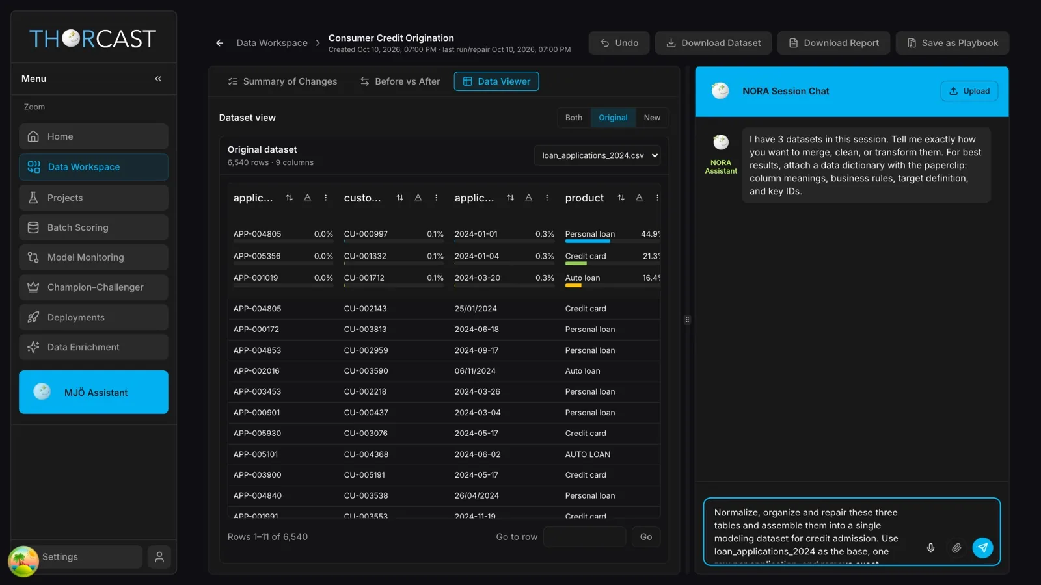Open the product column options menu
Viewport: 1041px width, 585px height.
657,198
